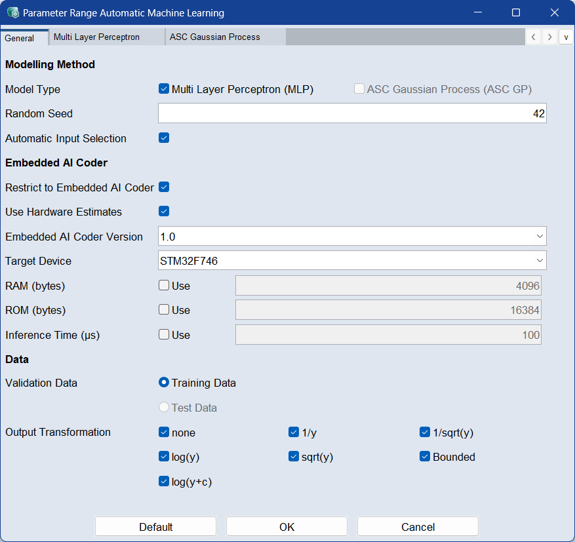Click the Cancel button
575x542 pixels.
point(418,527)
